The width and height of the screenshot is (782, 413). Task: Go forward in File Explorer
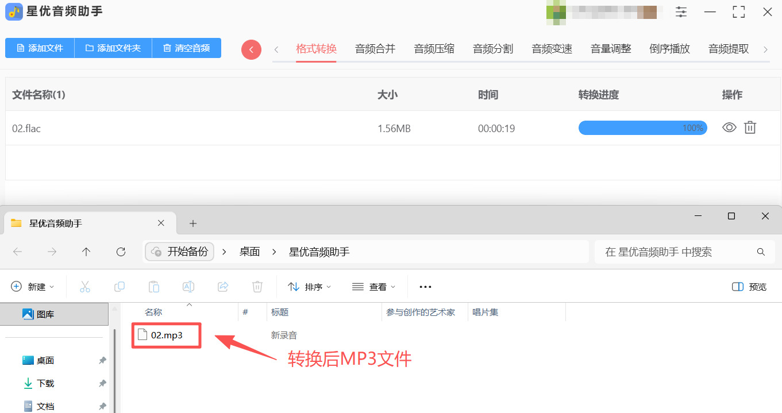pyautogui.click(x=52, y=252)
